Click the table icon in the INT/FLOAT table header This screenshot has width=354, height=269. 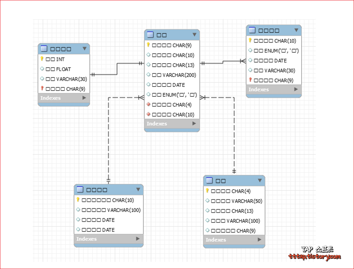point(44,48)
